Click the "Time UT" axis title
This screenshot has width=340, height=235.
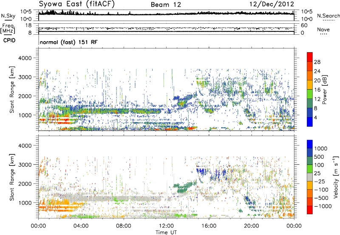tap(166, 232)
